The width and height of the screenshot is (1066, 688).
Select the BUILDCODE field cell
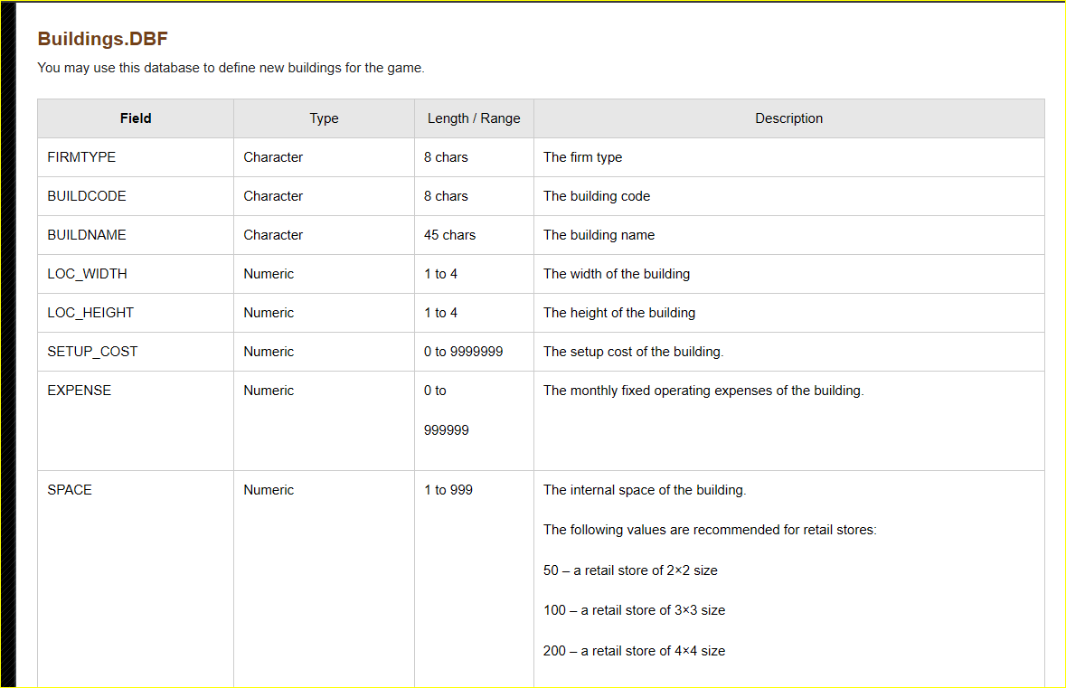[136, 196]
